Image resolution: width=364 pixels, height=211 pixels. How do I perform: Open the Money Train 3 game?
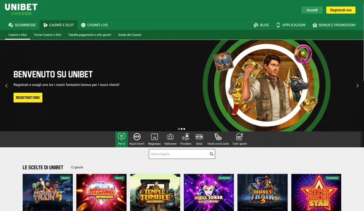tap(263, 192)
